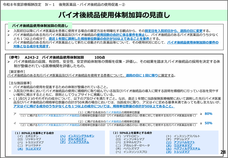Click the ≧ 50% threshold value
The width and height of the screenshot is (228, 158).
[x=206, y=123]
